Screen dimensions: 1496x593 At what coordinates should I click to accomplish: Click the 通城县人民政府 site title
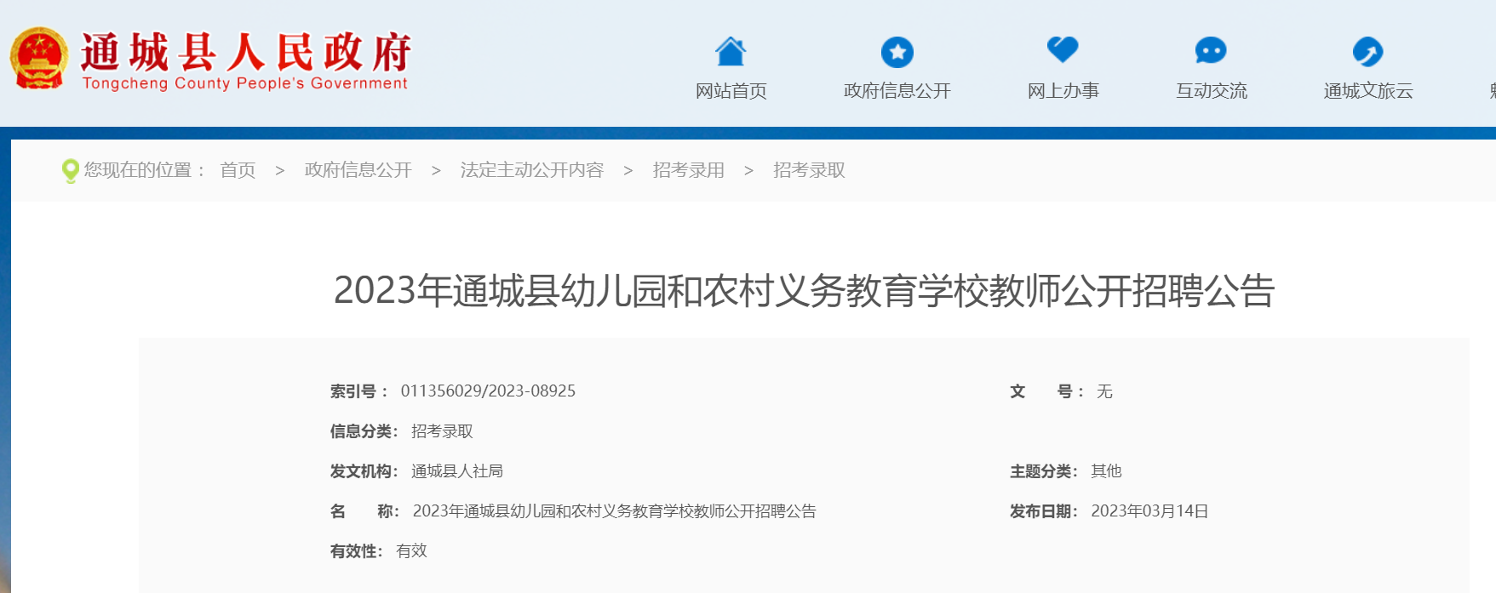(x=246, y=52)
